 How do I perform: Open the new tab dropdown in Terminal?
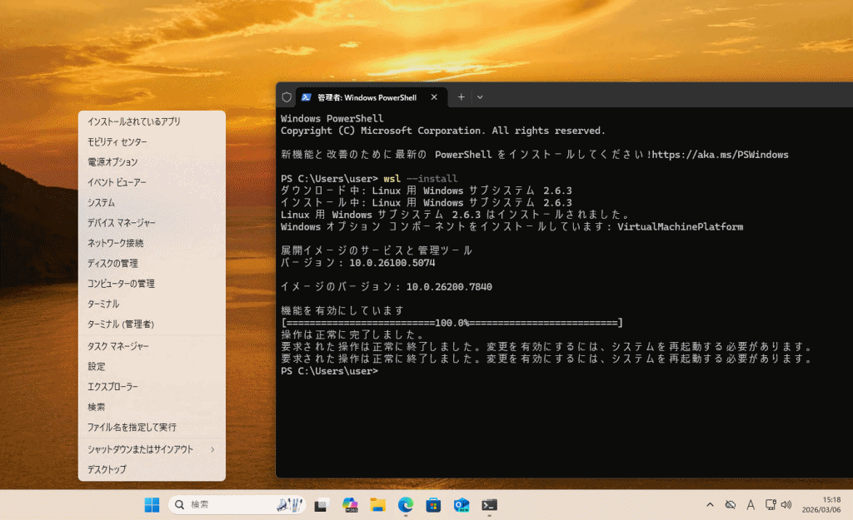(x=480, y=97)
